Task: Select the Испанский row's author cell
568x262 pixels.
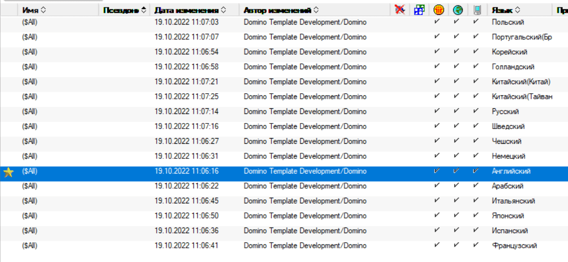Action: point(305,231)
